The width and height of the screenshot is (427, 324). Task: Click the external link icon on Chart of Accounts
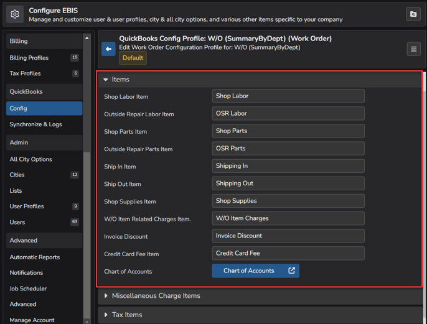291,271
